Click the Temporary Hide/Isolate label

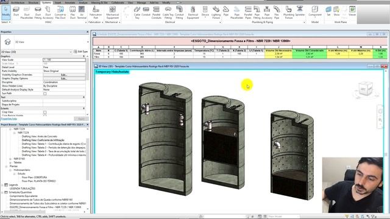(x=112, y=72)
